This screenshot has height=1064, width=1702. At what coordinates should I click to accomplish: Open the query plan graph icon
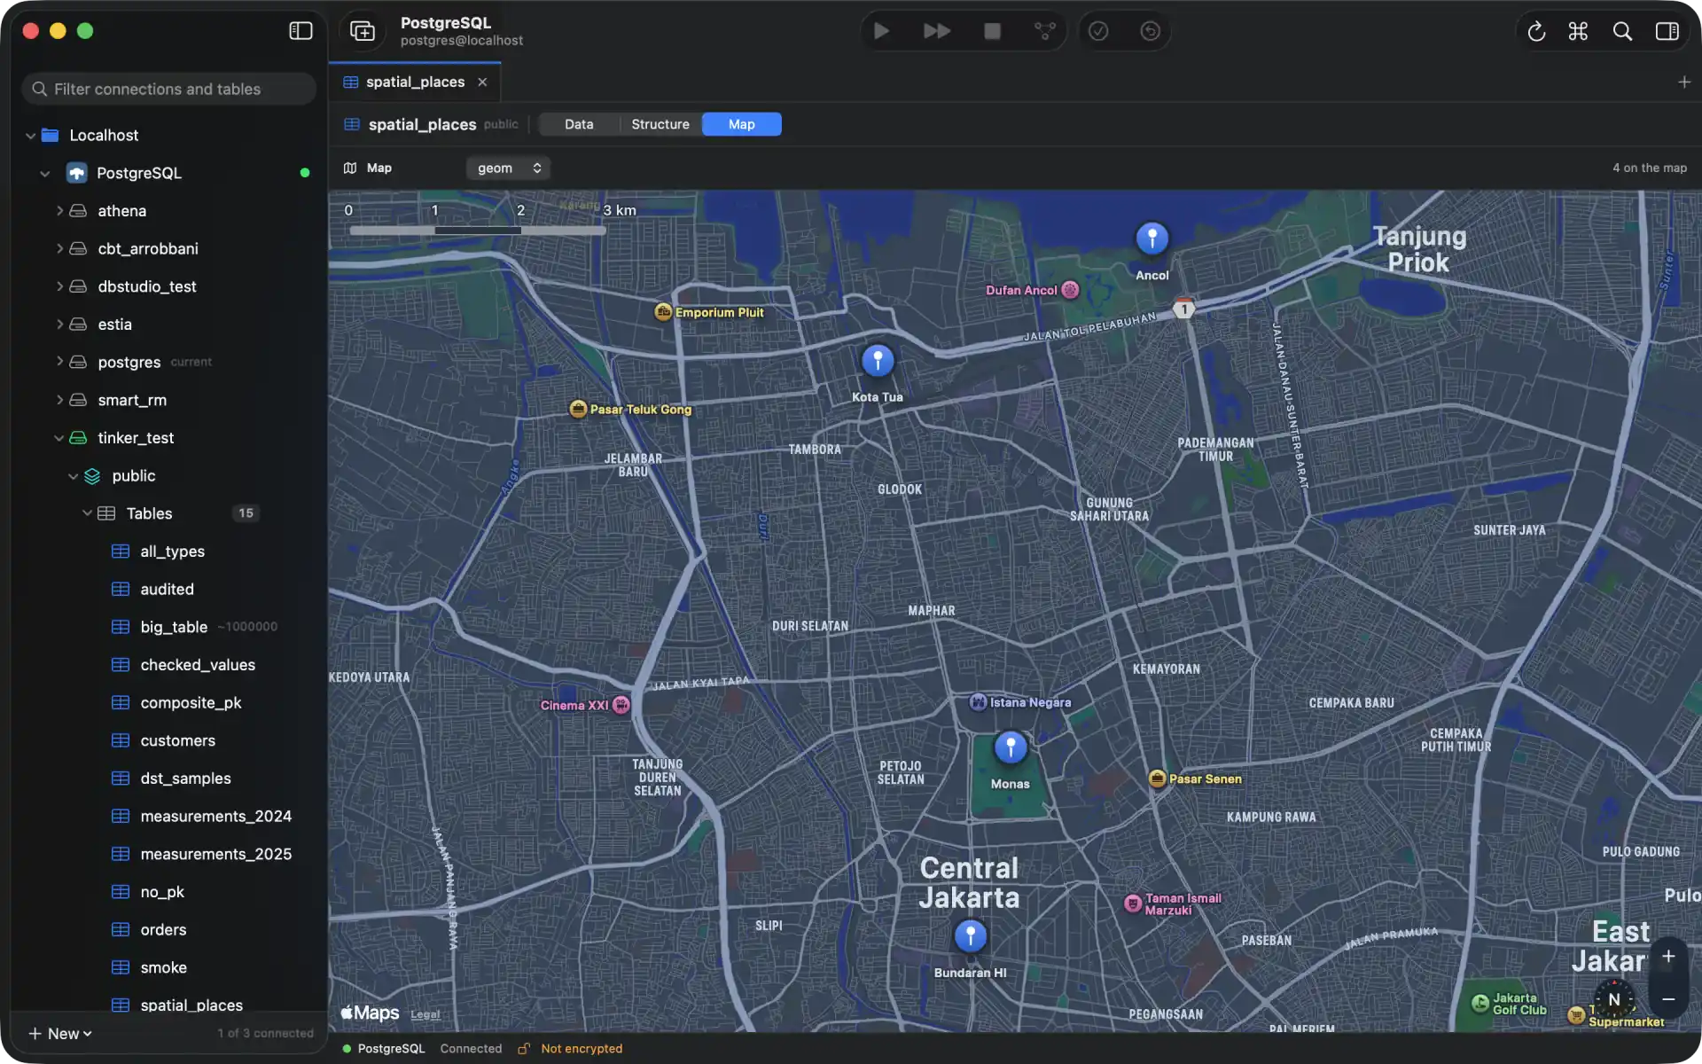pyautogui.click(x=1045, y=31)
